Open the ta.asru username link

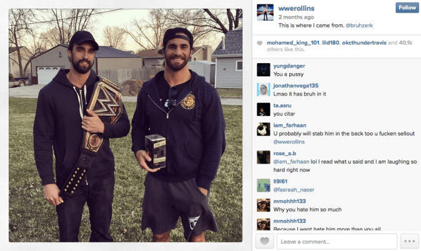pyautogui.click(x=282, y=106)
